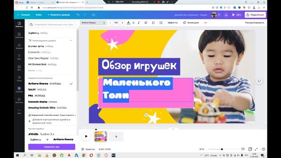Click the cloud save status icon
This screenshot has width=281, height=158.
[94, 14]
